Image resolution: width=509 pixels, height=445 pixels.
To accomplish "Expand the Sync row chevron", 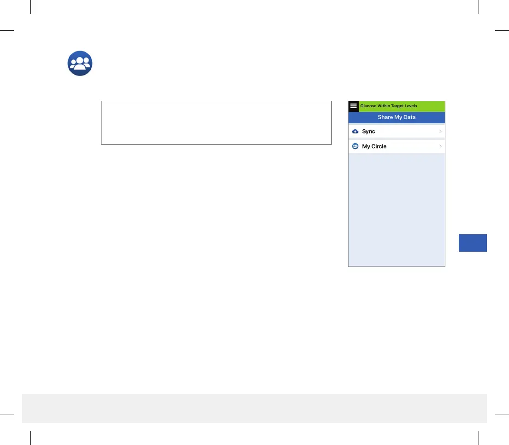I will point(440,131).
